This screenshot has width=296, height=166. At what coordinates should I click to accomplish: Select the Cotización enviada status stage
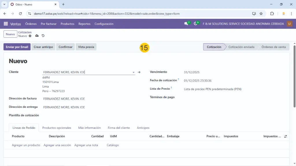tap(241, 47)
